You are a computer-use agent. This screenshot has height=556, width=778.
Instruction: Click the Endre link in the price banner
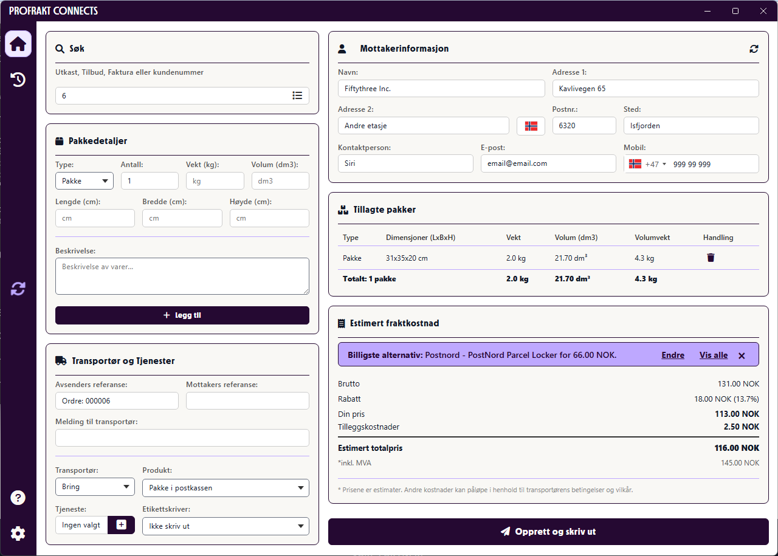(x=672, y=355)
